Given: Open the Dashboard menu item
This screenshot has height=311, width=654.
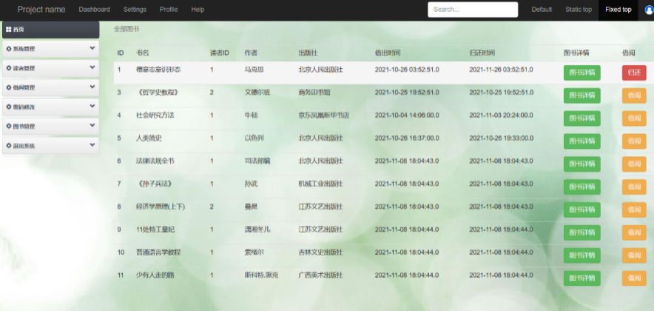Looking at the screenshot, I should coord(94,10).
